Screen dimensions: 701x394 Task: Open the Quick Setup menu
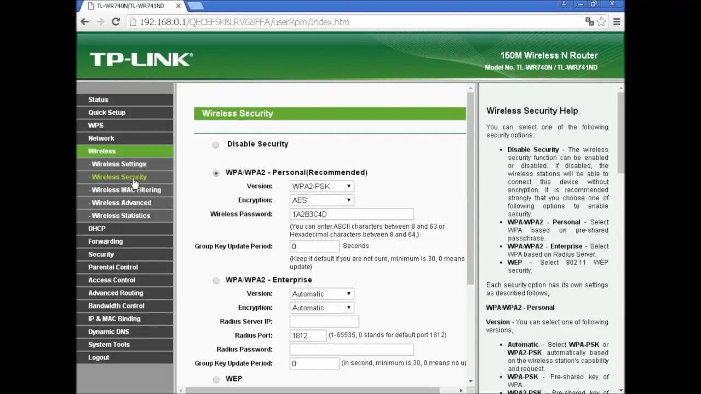[125, 112]
